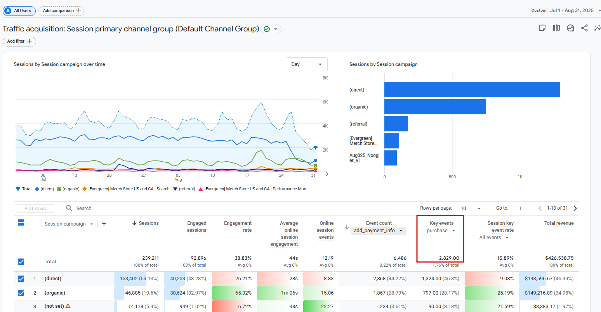Open the annotations note icon
Screen dimensions: 601x312
[542, 28]
